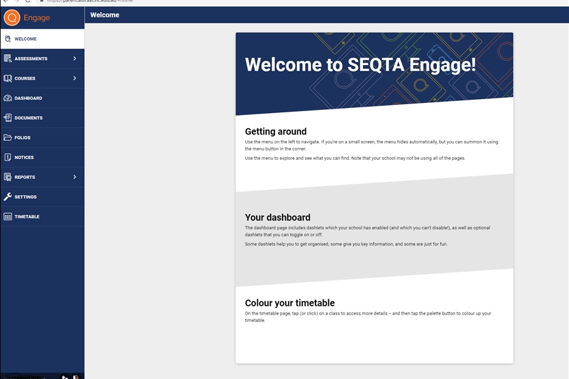This screenshot has height=379, width=569.
Task: Click the Notices exclamation icon
Action: point(8,157)
